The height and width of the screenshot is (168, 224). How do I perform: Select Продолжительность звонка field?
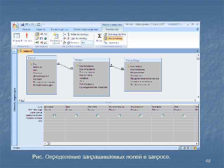point(144,78)
